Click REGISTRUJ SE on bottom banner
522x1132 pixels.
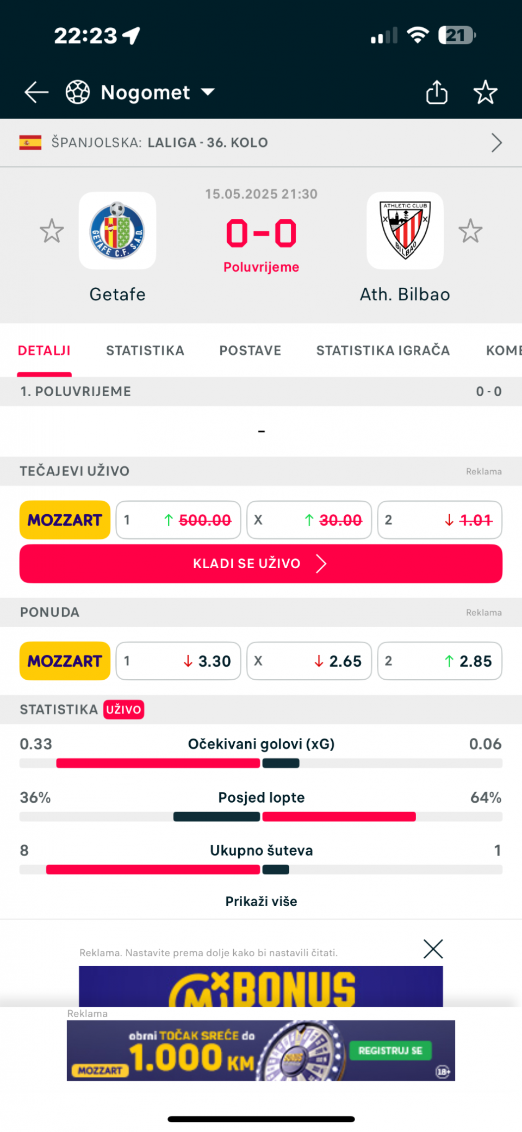[390, 1051]
